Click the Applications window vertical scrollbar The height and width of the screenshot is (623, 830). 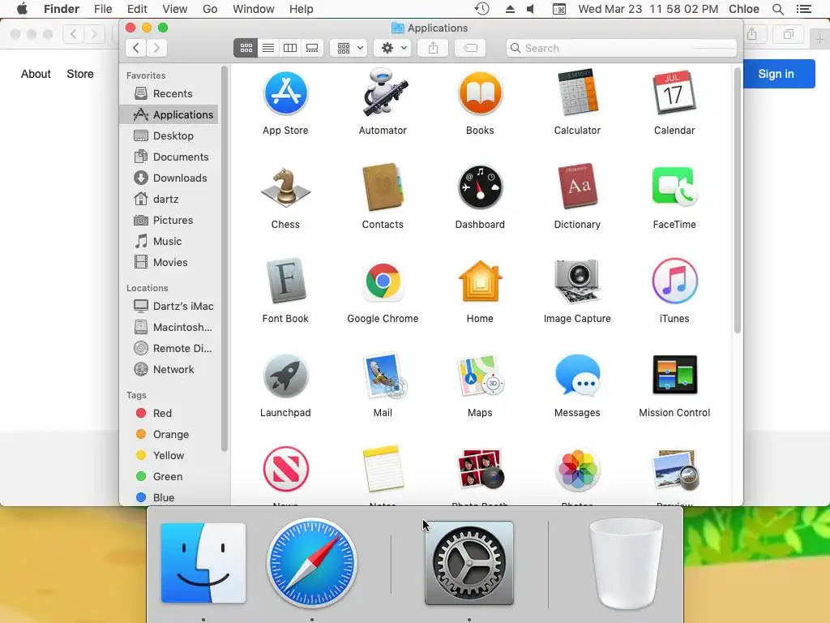tap(738, 201)
